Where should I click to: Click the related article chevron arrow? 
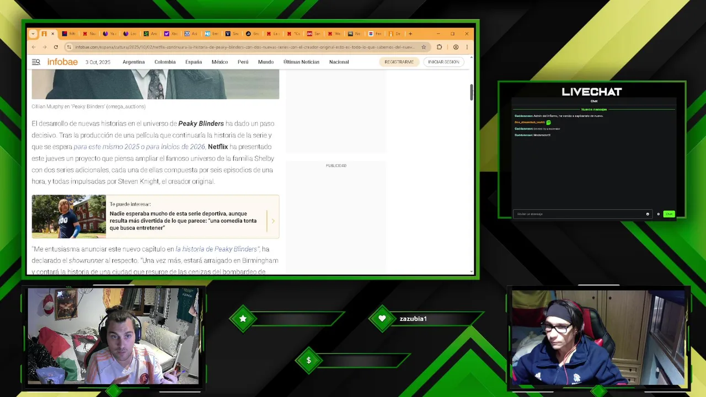click(272, 221)
